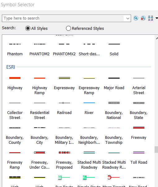Select the All Styles radio button

click(x=28, y=28)
